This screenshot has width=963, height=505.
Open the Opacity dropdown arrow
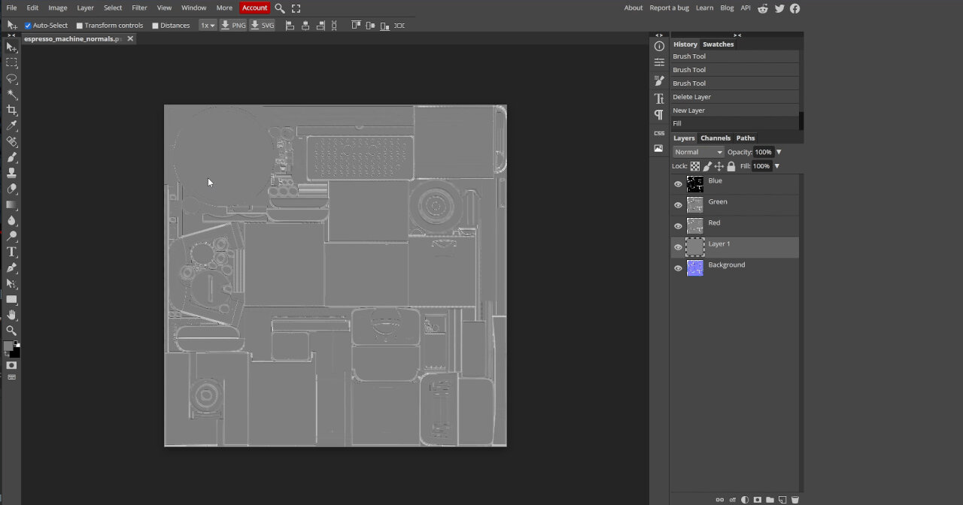tap(779, 152)
